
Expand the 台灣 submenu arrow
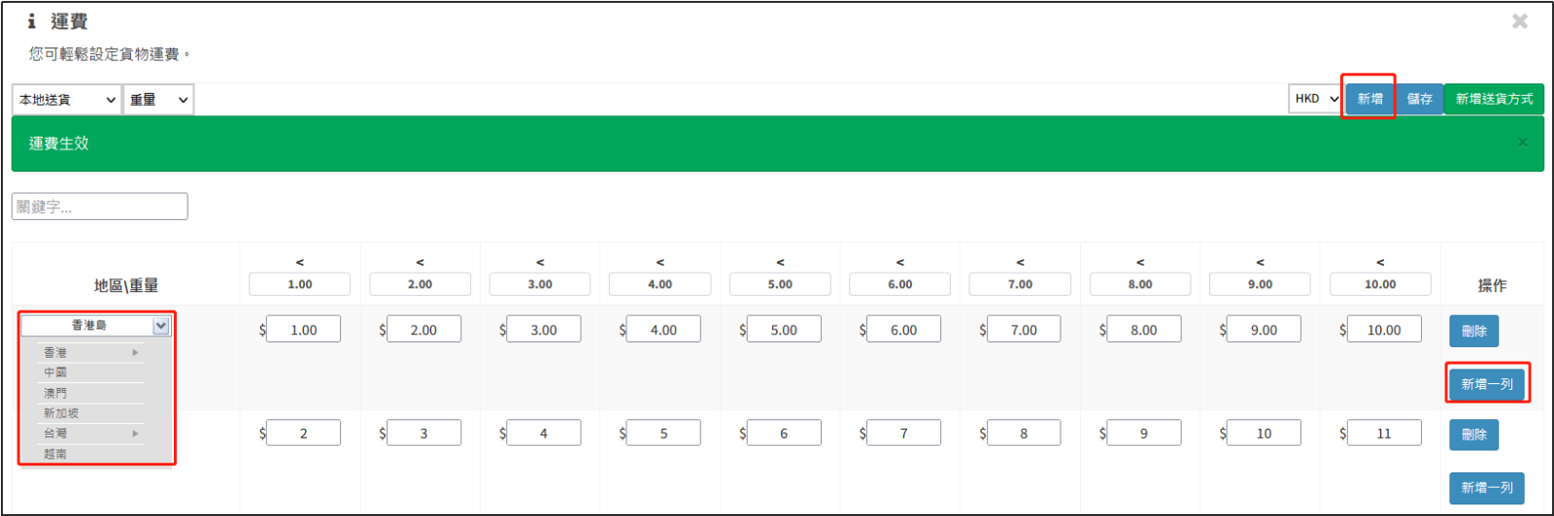click(135, 434)
